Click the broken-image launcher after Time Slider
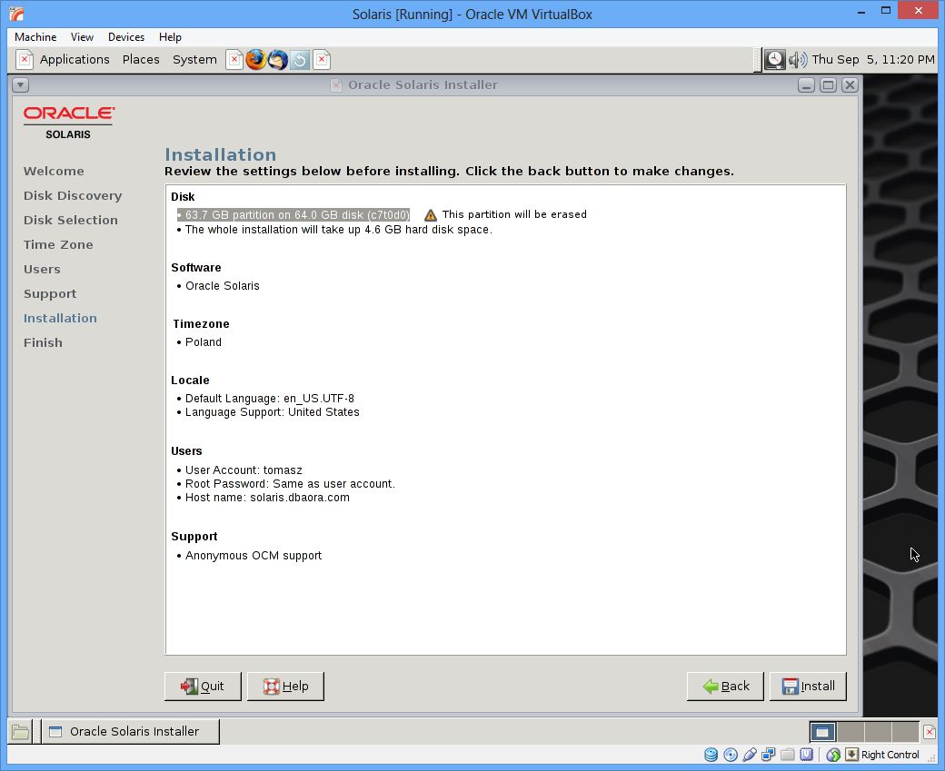 coord(322,60)
